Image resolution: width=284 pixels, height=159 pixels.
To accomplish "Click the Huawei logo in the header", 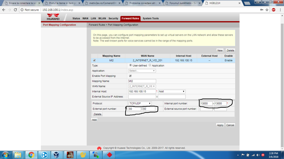I will point(53,17).
